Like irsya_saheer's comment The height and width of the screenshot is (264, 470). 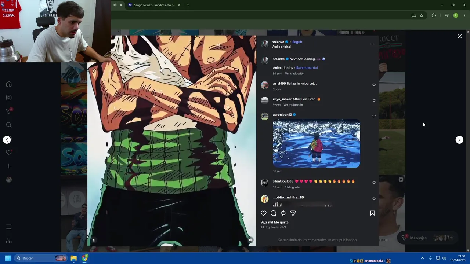click(x=374, y=100)
